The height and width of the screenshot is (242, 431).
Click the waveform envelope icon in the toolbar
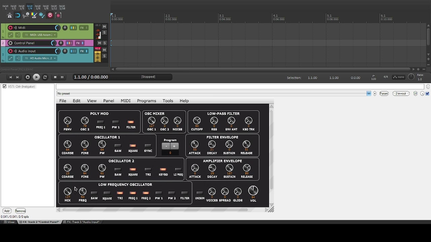click(x=26, y=15)
